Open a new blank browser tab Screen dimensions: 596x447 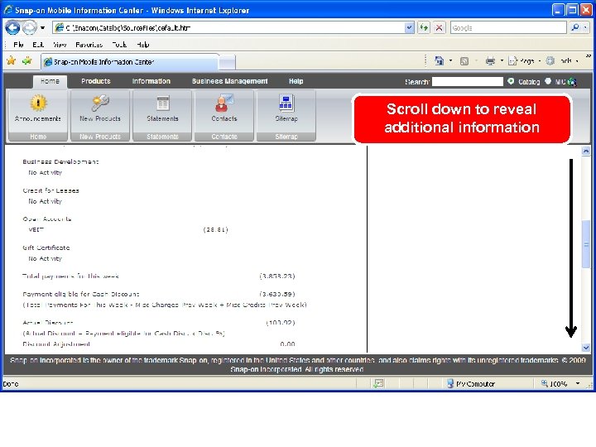(x=228, y=63)
